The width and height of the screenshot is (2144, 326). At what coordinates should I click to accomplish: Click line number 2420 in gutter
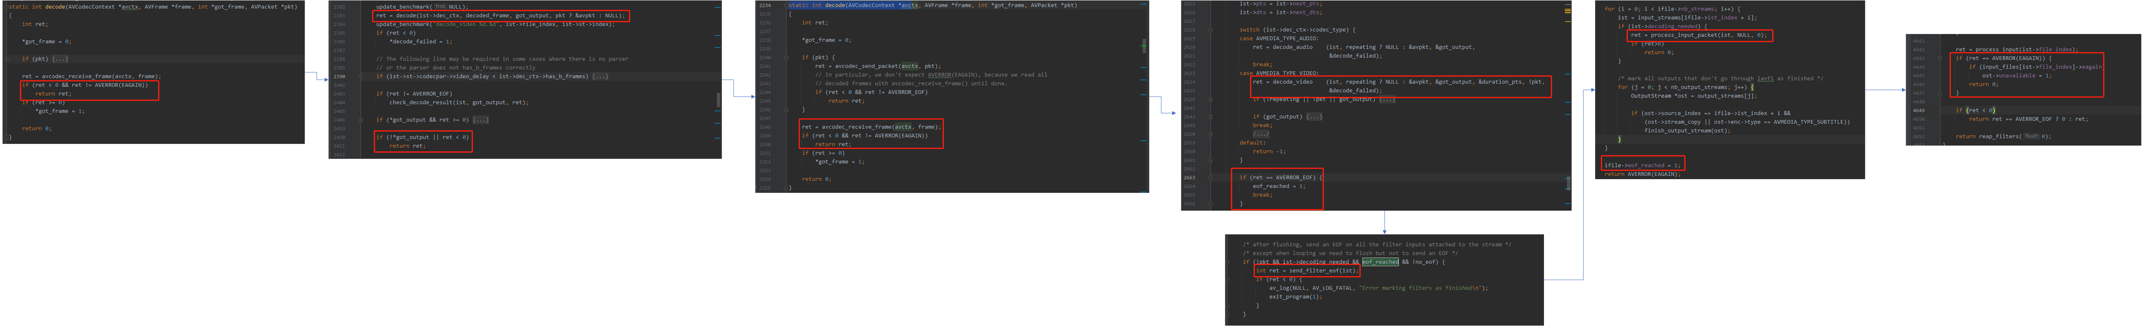click(339, 137)
